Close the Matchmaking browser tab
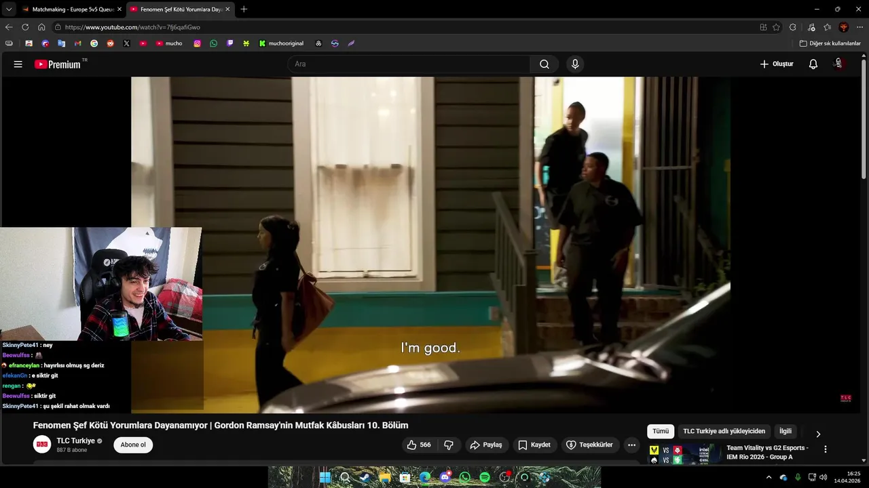The image size is (869, 488). click(x=119, y=9)
